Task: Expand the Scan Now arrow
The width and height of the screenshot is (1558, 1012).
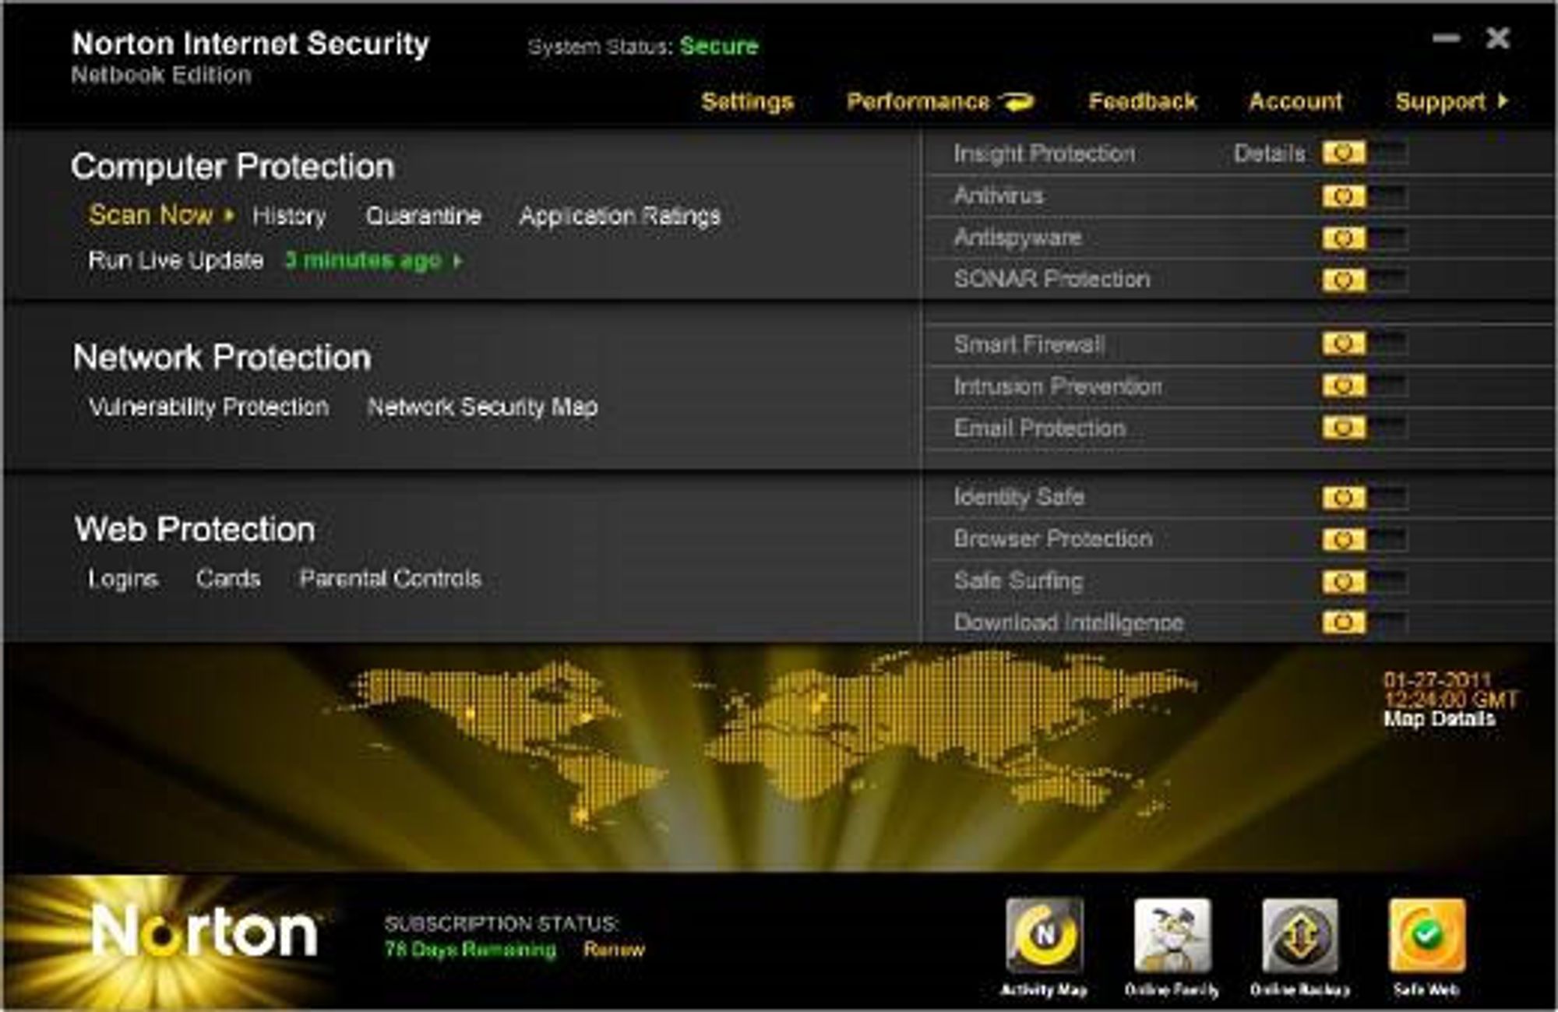Action: (228, 215)
